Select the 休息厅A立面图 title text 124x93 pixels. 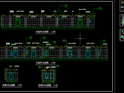(x=42, y=32)
